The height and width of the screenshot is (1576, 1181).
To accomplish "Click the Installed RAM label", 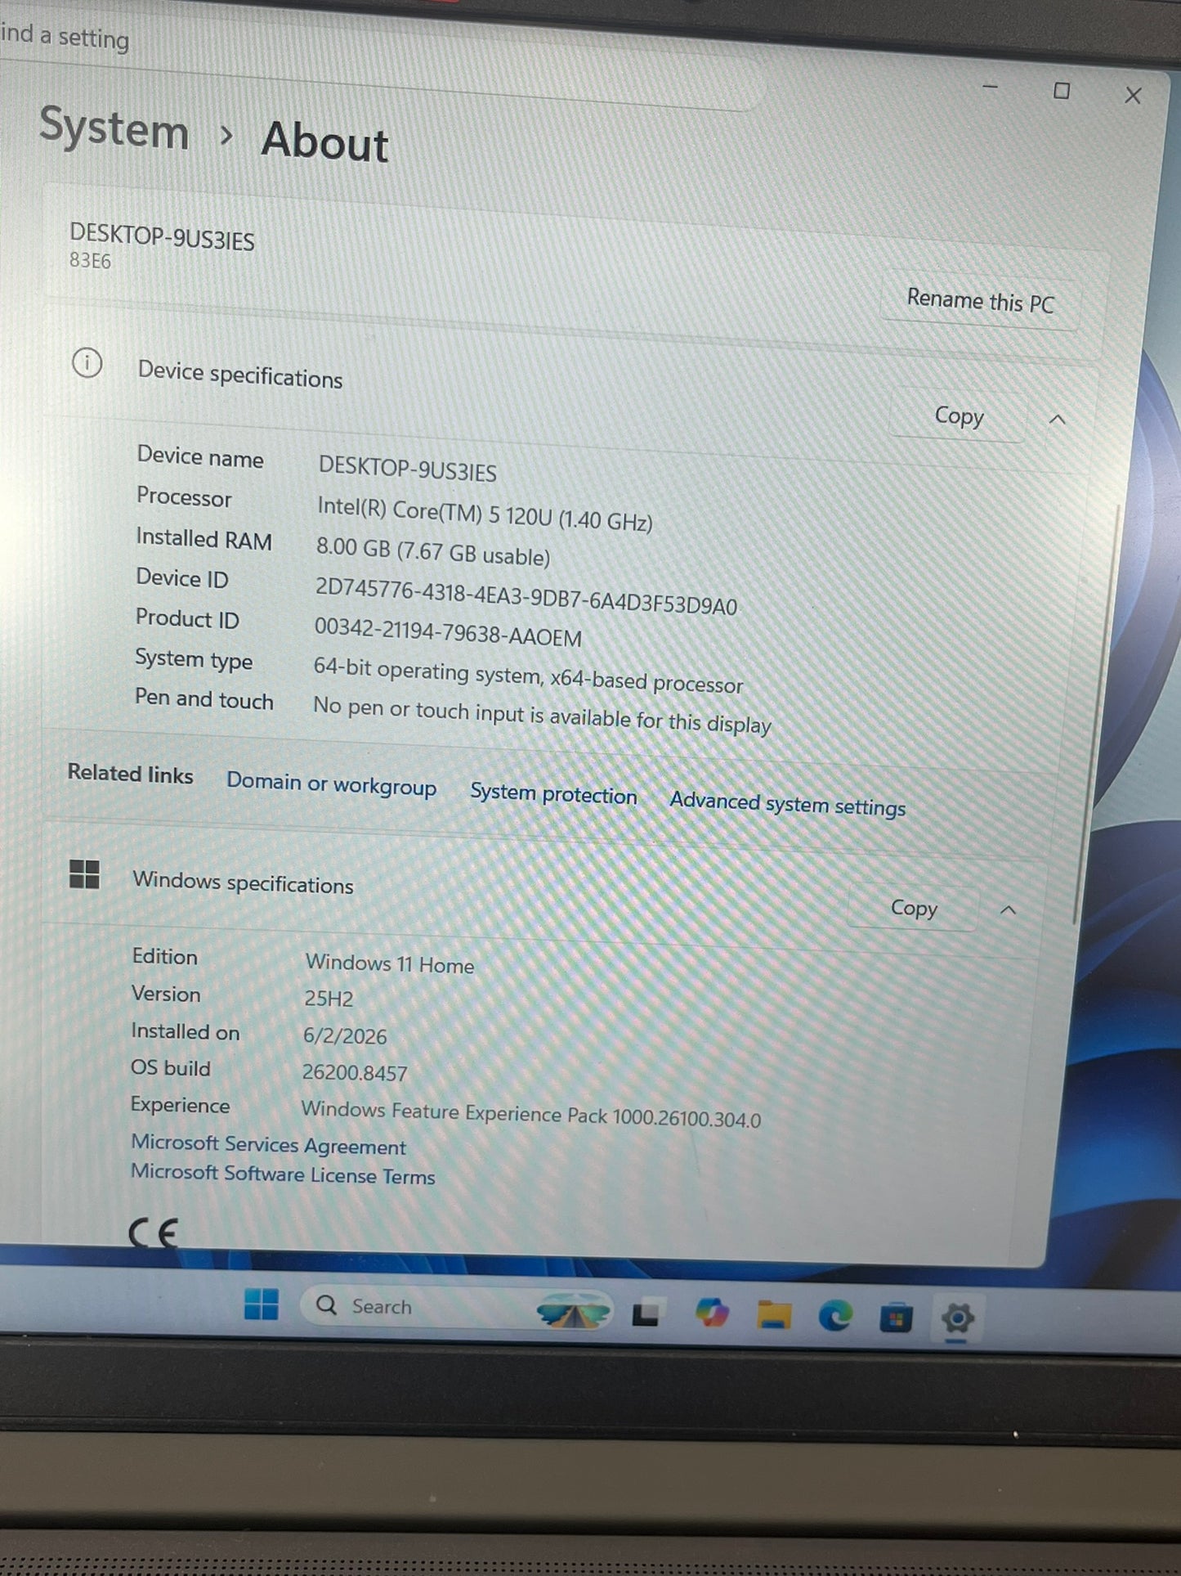I will [204, 539].
